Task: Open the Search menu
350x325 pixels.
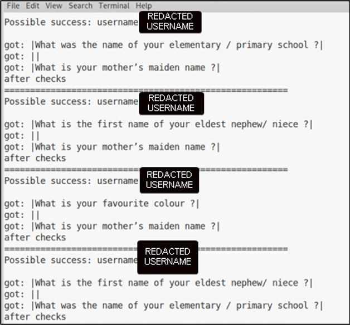Action: tap(80, 6)
